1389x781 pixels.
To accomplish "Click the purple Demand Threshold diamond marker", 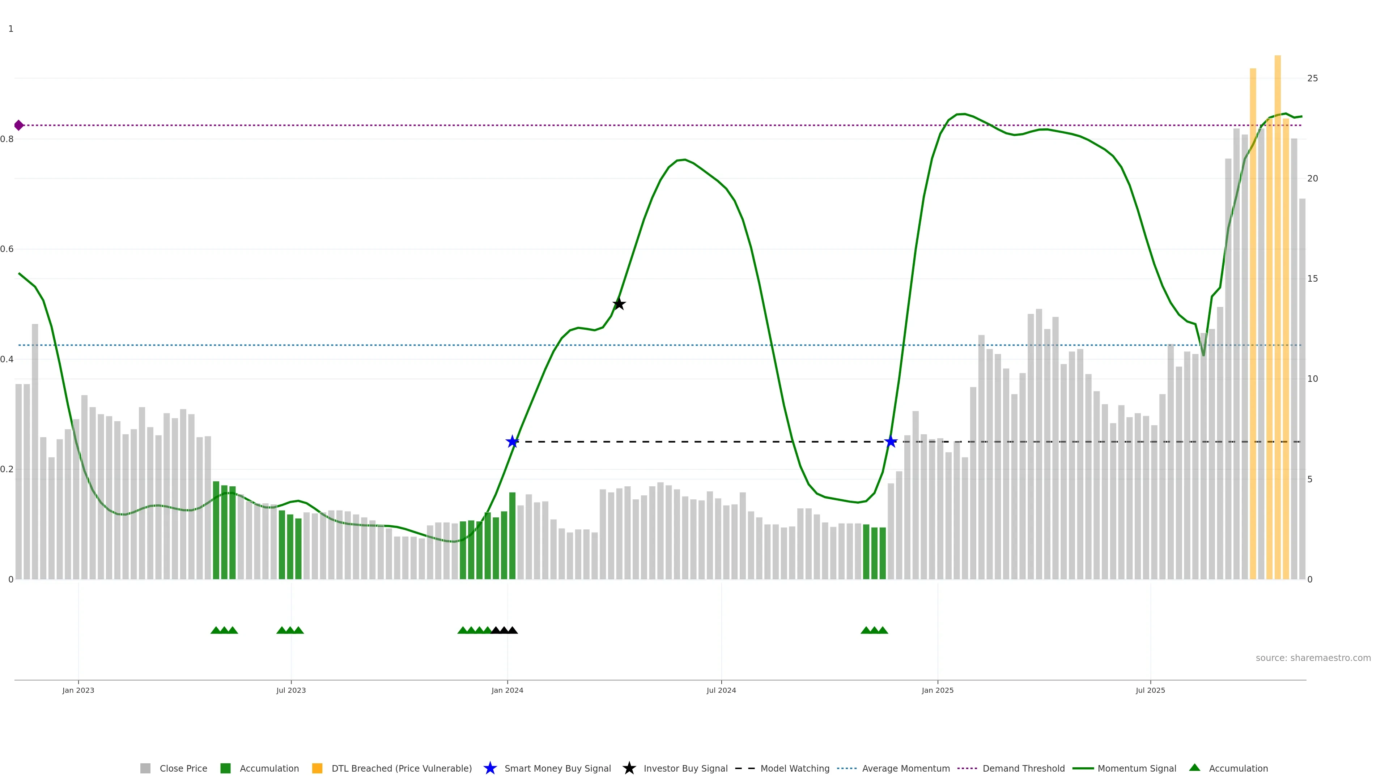I will pyautogui.click(x=19, y=125).
